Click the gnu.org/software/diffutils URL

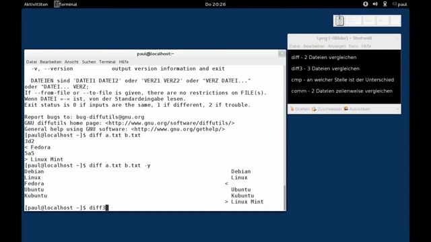pyautogui.click(x=170, y=123)
